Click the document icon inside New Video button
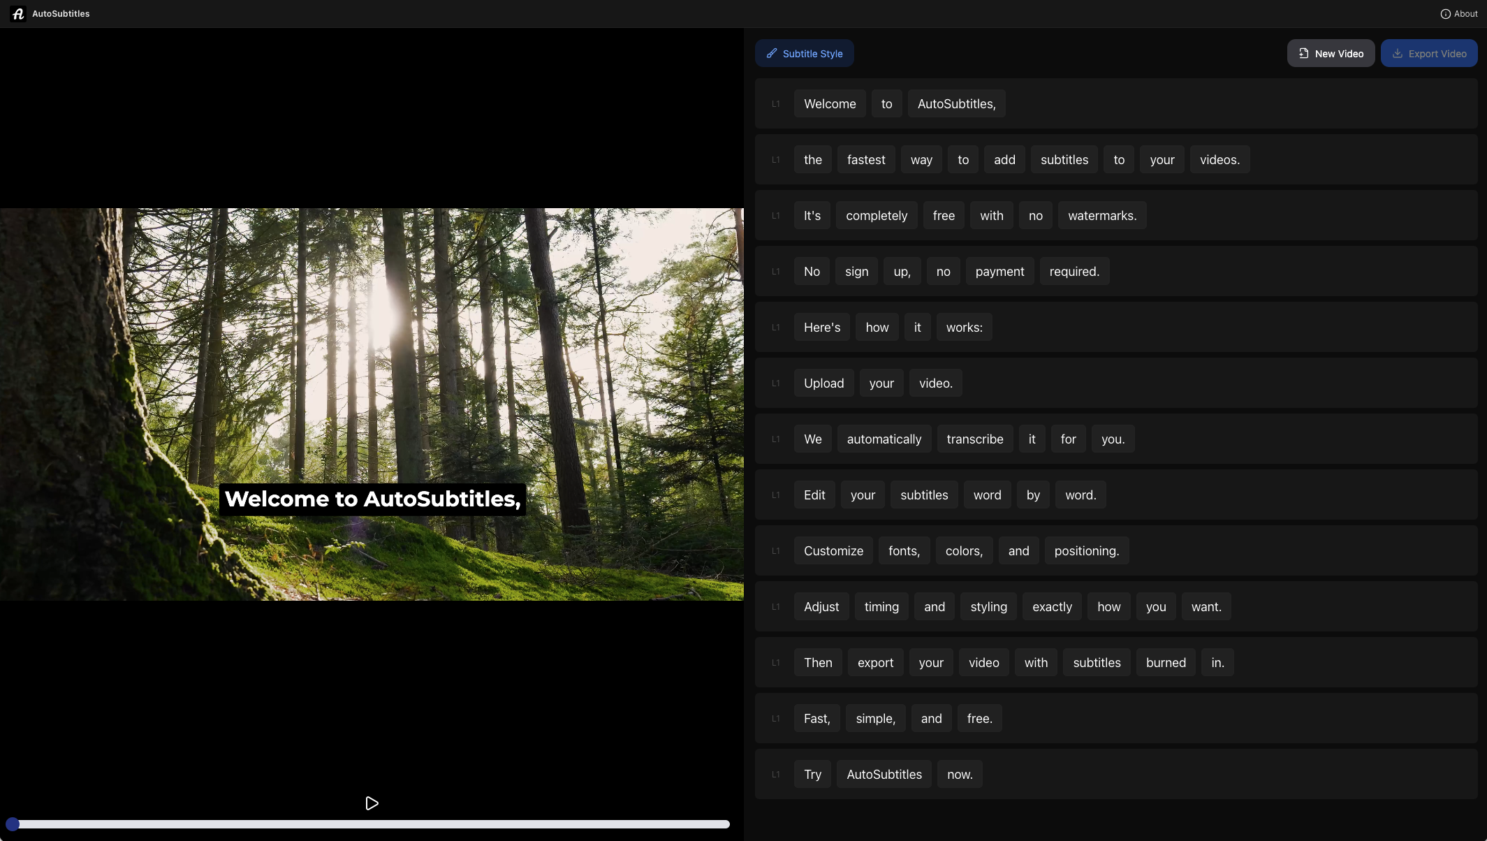The width and height of the screenshot is (1487, 841). [1304, 53]
